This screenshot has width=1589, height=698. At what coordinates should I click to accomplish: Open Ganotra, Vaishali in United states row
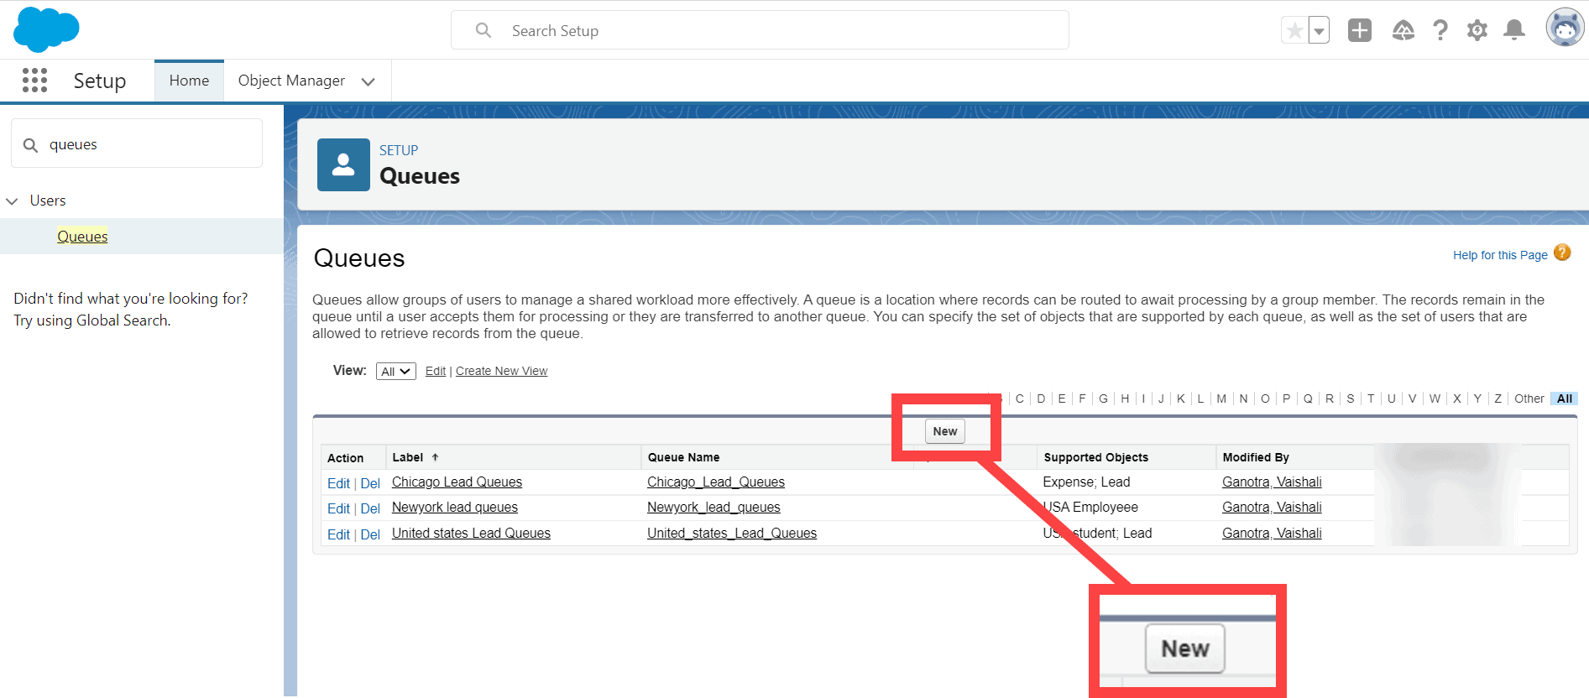tap(1272, 533)
